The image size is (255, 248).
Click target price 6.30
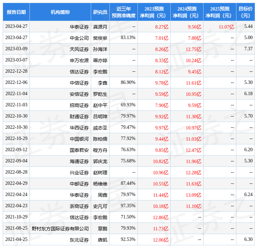point(248,240)
